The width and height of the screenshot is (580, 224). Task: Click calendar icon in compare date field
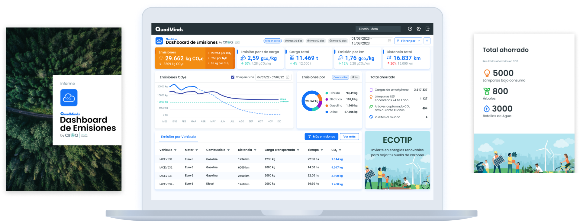point(288,77)
